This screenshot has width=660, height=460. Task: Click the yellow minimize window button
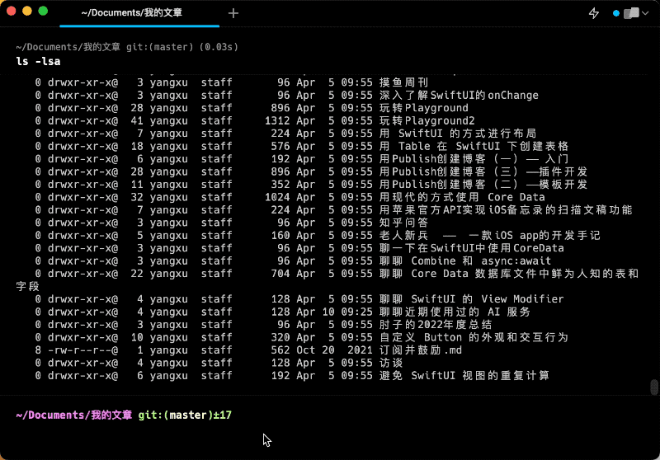pyautogui.click(x=27, y=12)
